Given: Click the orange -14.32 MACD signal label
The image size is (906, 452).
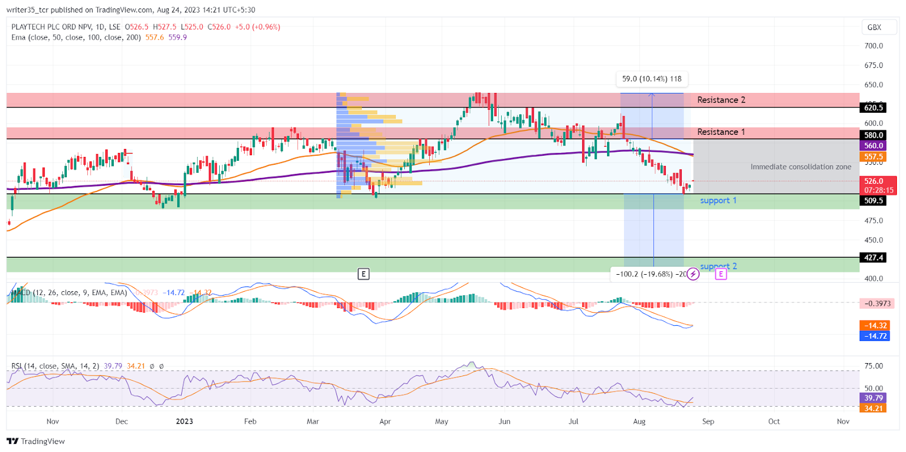Looking at the screenshot, I should (875, 325).
